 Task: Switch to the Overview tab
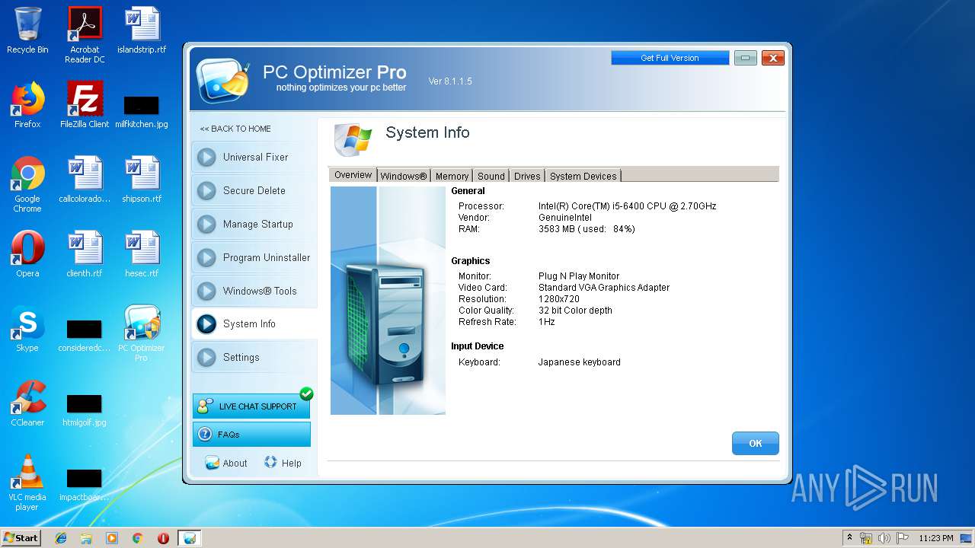click(x=353, y=175)
